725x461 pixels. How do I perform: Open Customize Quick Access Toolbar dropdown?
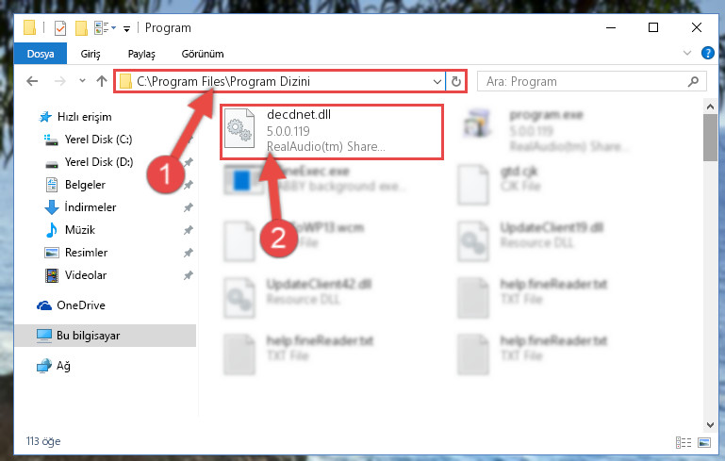126,29
